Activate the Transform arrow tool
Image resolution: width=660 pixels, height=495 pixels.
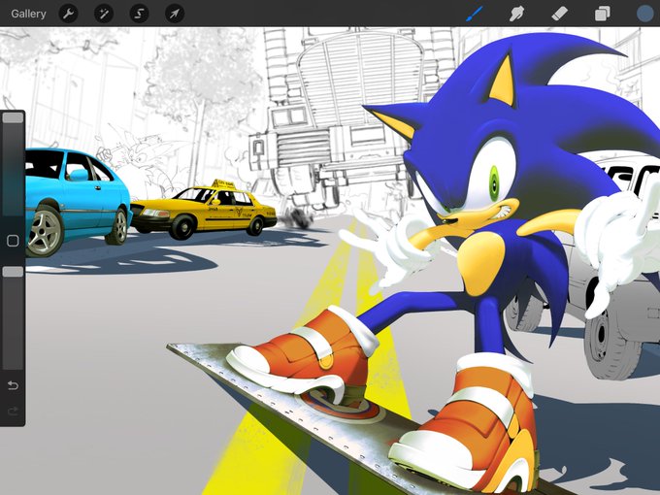pyautogui.click(x=175, y=14)
